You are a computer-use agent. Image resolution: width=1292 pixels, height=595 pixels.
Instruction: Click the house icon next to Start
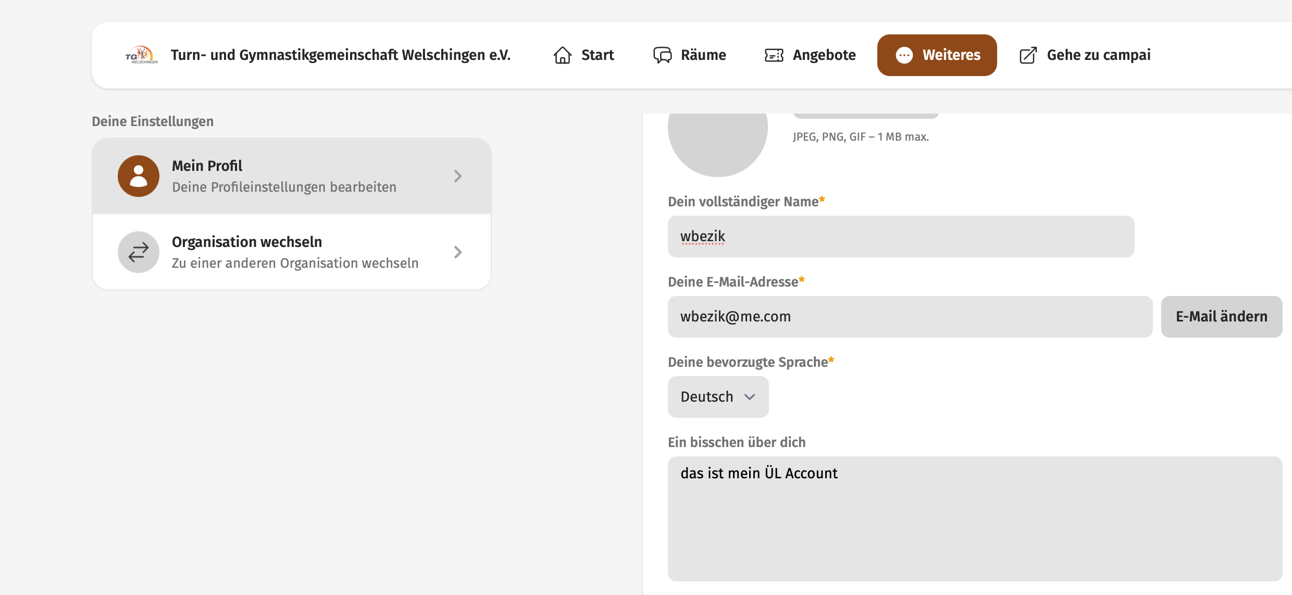[x=563, y=55]
